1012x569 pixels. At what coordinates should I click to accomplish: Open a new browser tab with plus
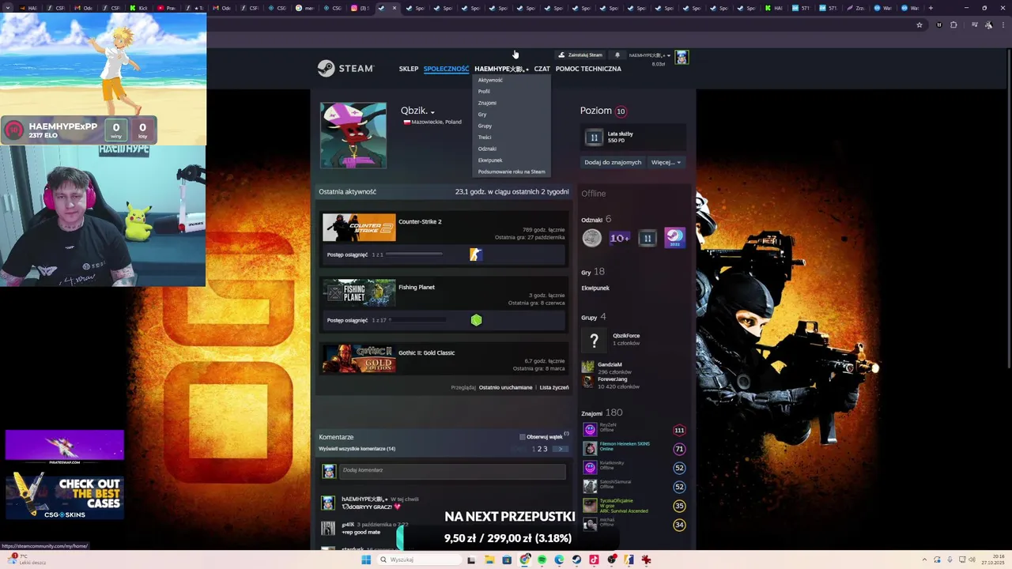tap(931, 8)
